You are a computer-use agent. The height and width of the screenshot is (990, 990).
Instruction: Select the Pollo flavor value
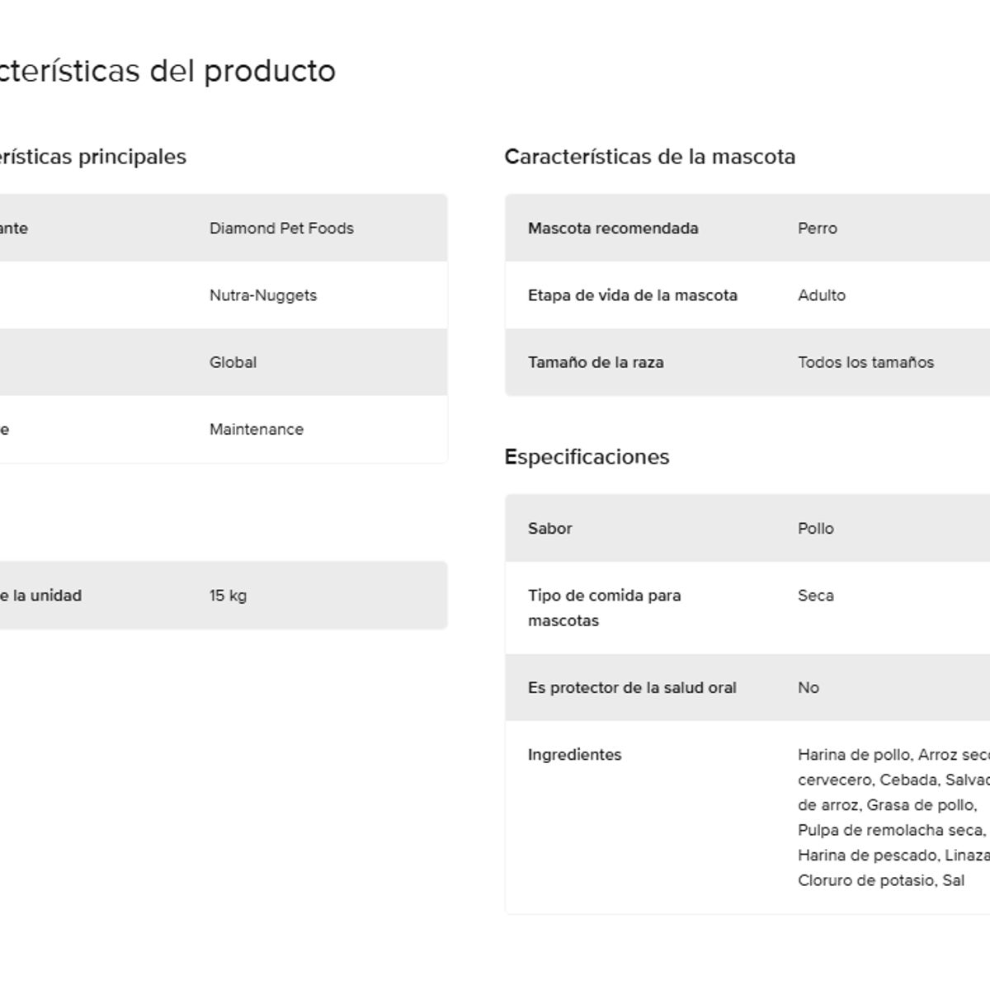815,529
